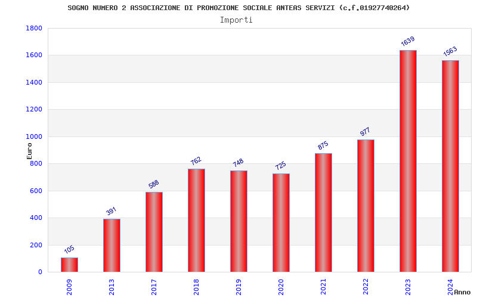Select the 2018 red bar
This screenshot has height=298, width=477.
pyautogui.click(x=196, y=220)
